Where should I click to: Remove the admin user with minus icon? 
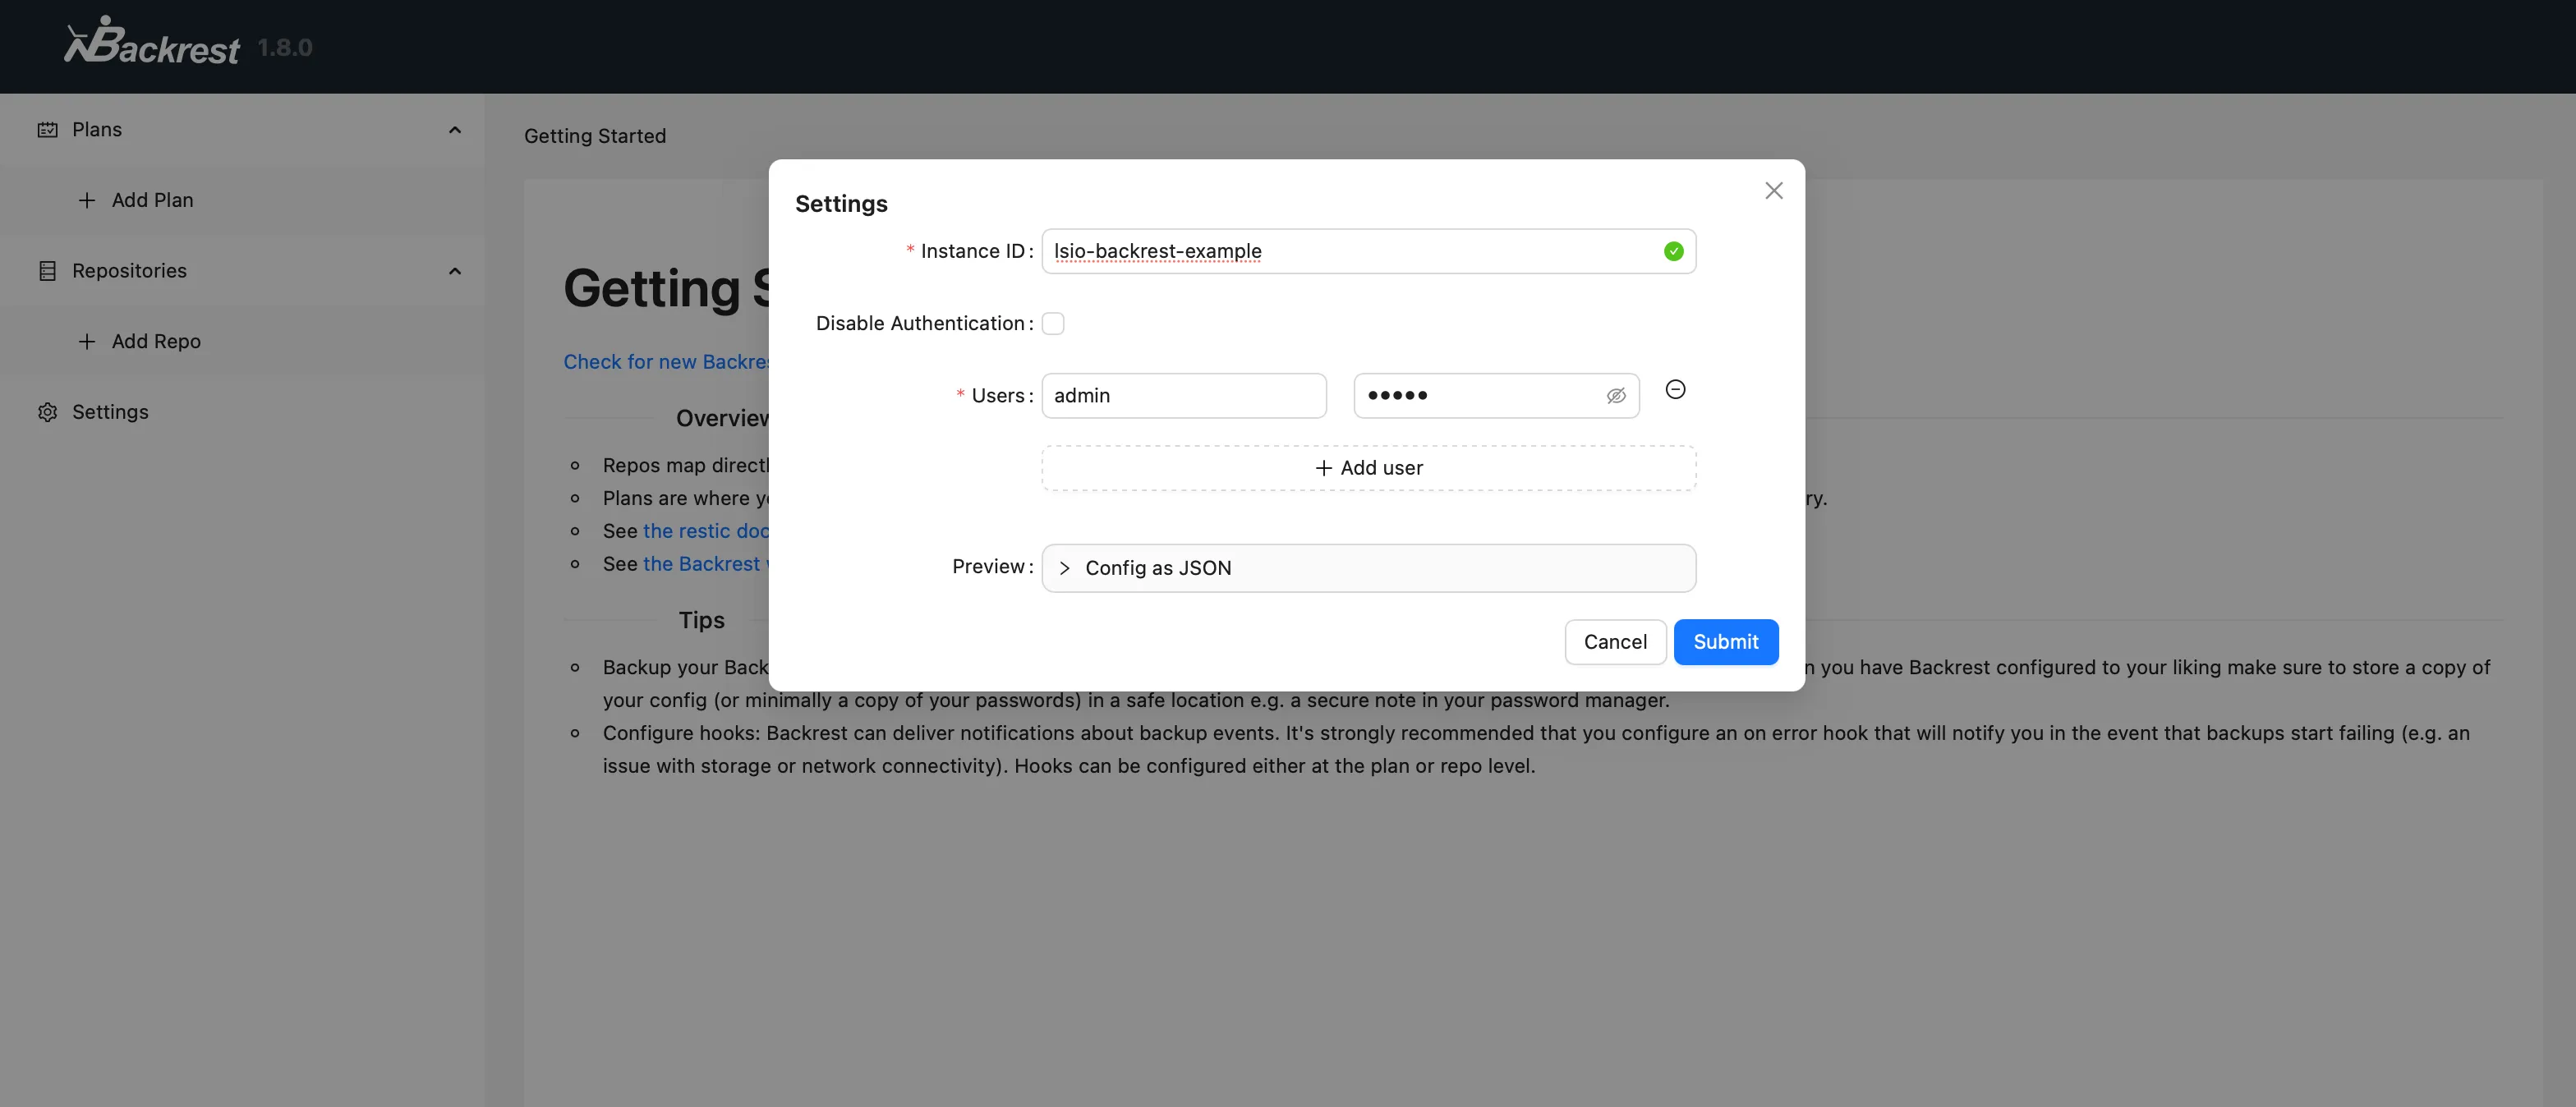coord(1675,389)
